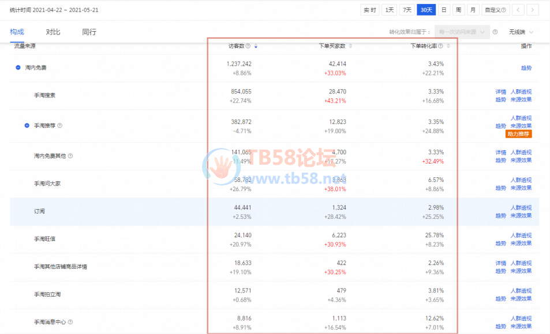Select the 7天 time range
This screenshot has height=334, width=550.
[x=407, y=10]
